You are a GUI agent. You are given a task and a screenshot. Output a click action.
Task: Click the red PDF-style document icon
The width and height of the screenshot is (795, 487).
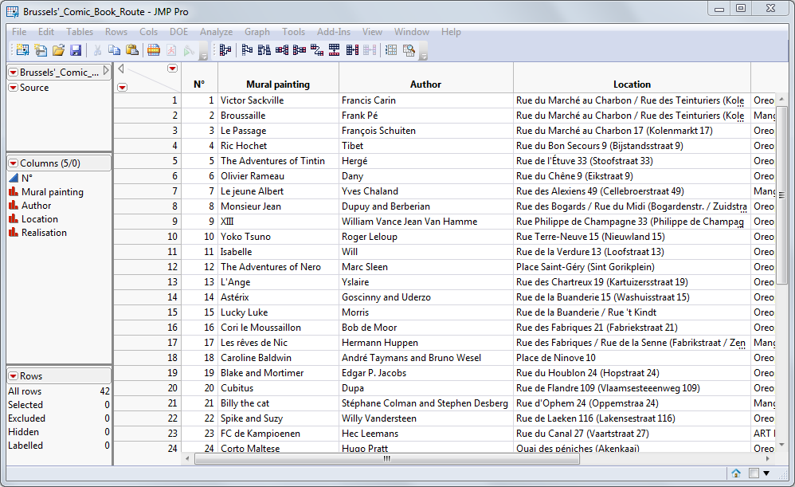pyautogui.click(x=171, y=49)
